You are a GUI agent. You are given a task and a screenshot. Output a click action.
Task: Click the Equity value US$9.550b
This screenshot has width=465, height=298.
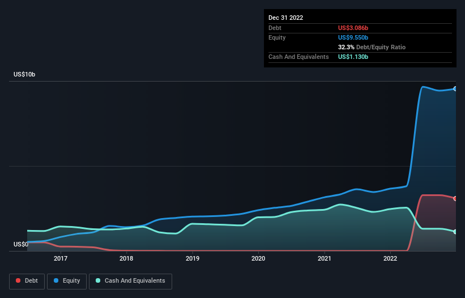pyautogui.click(x=353, y=37)
